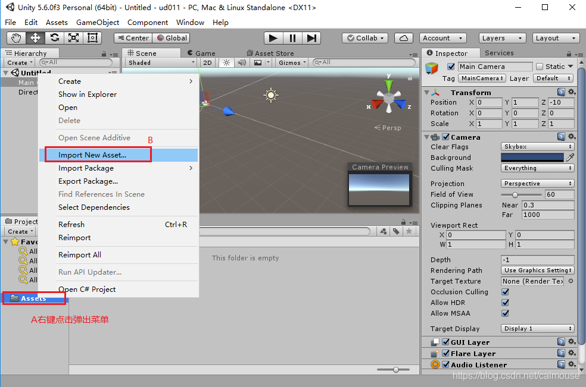Viewport: 586px width, 387px height.
Task: Open Import Package submenu
Action: click(x=119, y=168)
